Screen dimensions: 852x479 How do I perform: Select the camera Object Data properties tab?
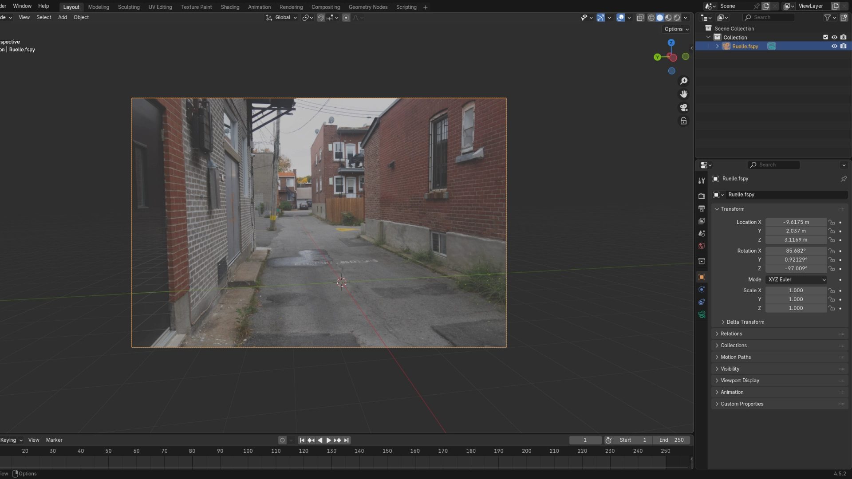pos(702,314)
